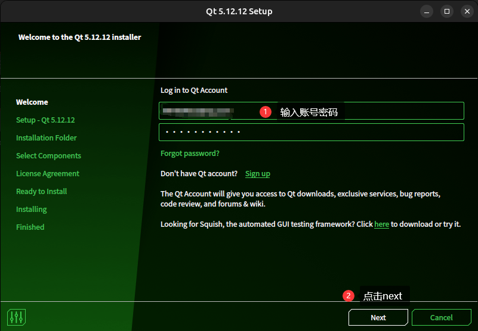Focus the password input field
This screenshot has width=478, height=331.
tap(312, 132)
